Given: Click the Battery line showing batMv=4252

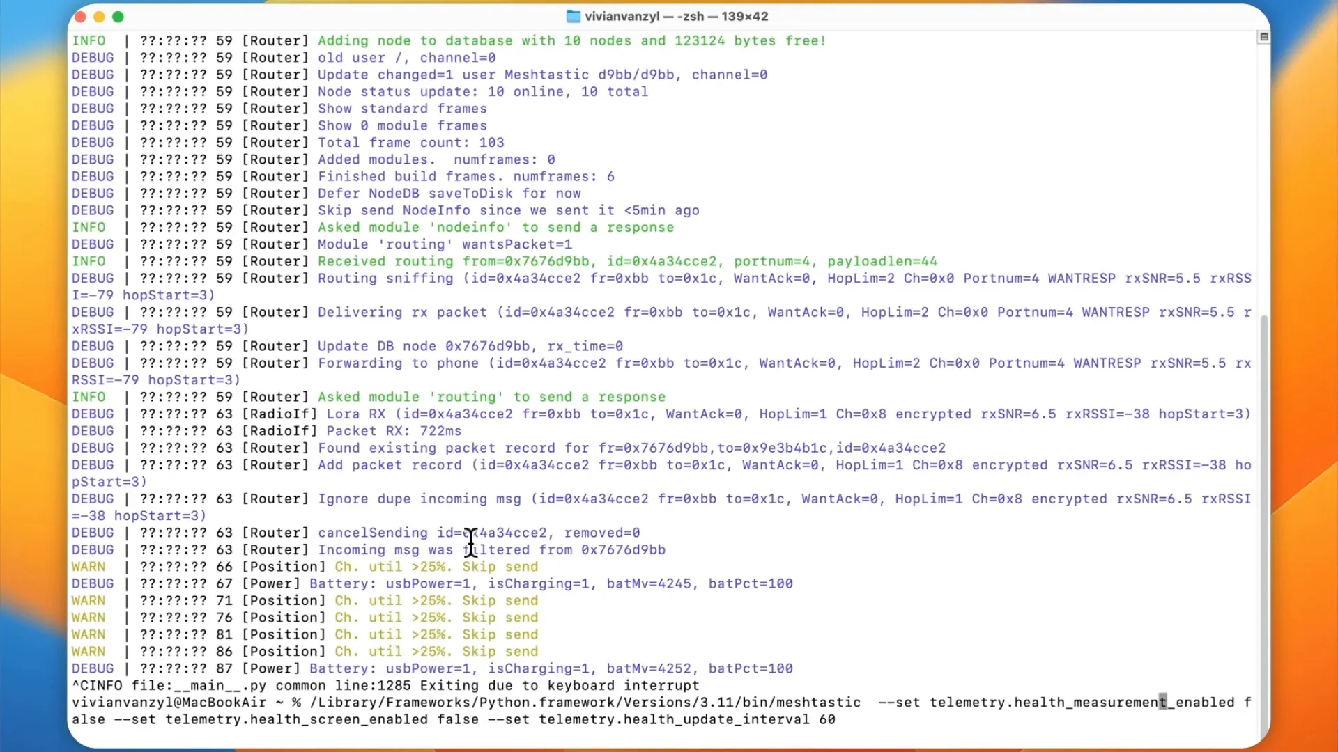Looking at the screenshot, I should click(433, 668).
